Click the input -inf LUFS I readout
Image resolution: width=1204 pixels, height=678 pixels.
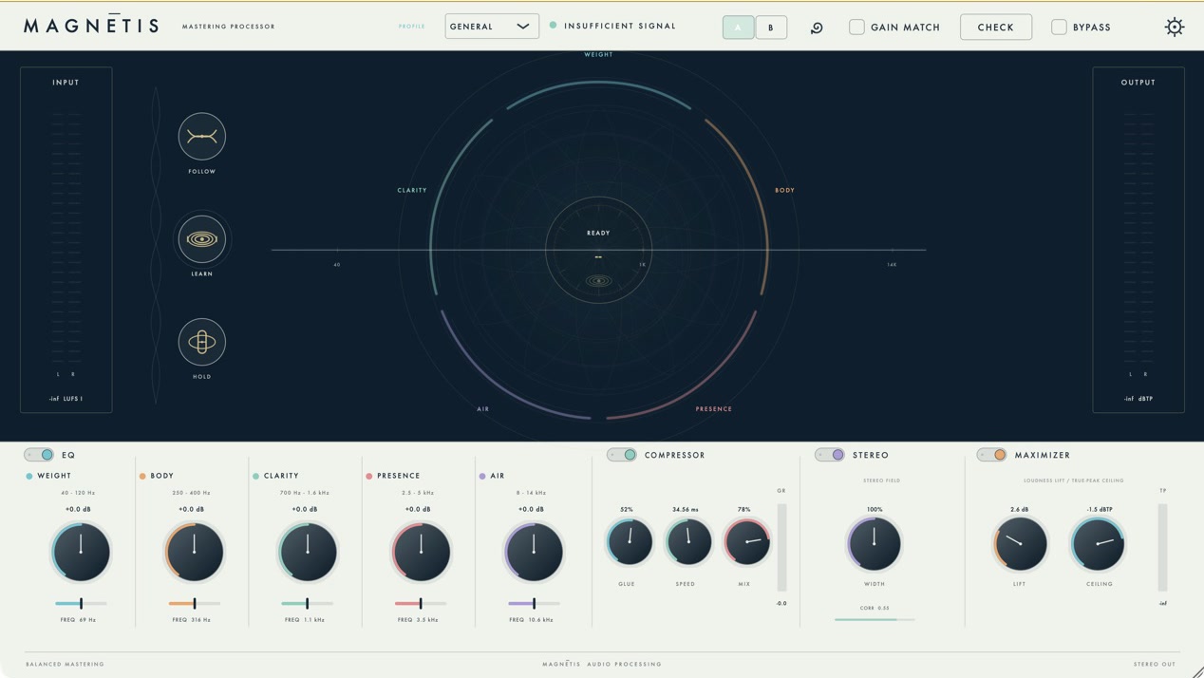click(x=66, y=399)
